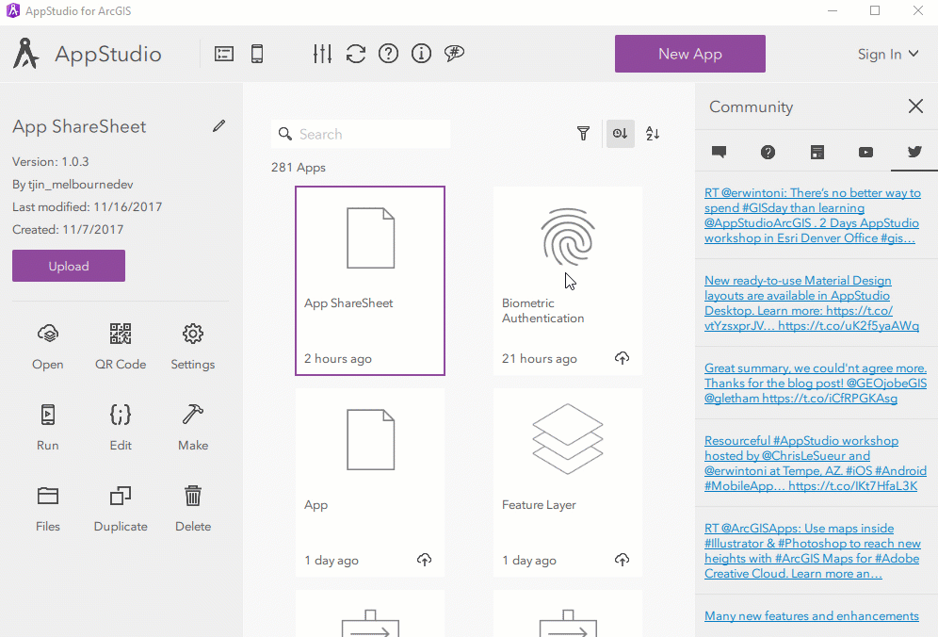Viewport: 938px width, 637px height.
Task: Click the refresh arrows icon
Action: coord(355,54)
